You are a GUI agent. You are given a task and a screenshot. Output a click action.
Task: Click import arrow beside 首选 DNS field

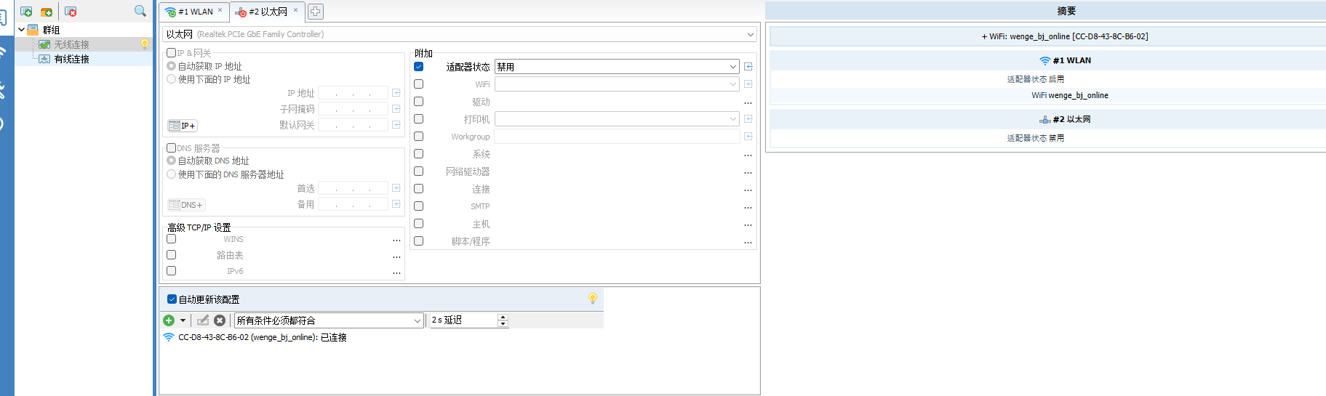396,188
